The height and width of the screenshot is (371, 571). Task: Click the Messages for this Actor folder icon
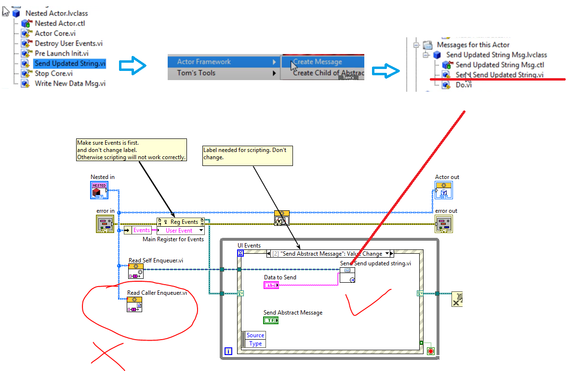click(x=427, y=45)
